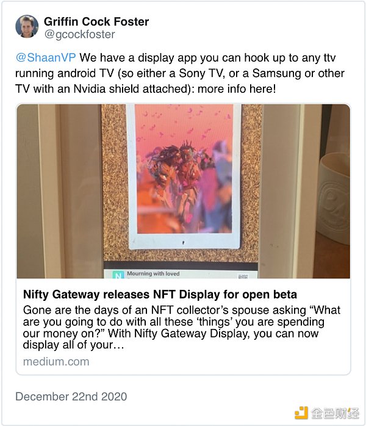Click the @gcockfoster handle
This screenshot has height=426, width=366.
(x=79, y=34)
